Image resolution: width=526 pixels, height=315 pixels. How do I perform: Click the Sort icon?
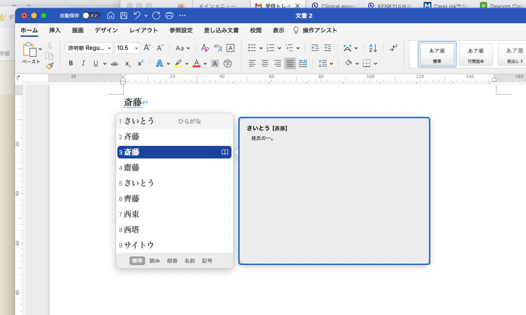tap(373, 48)
